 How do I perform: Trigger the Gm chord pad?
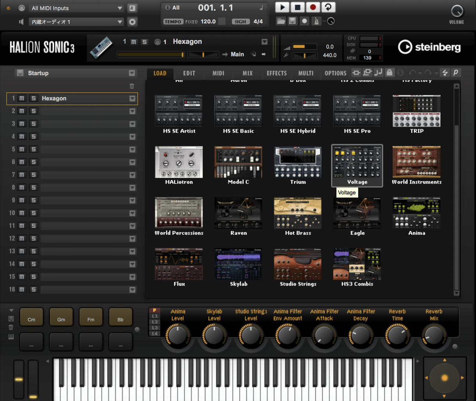click(x=61, y=317)
